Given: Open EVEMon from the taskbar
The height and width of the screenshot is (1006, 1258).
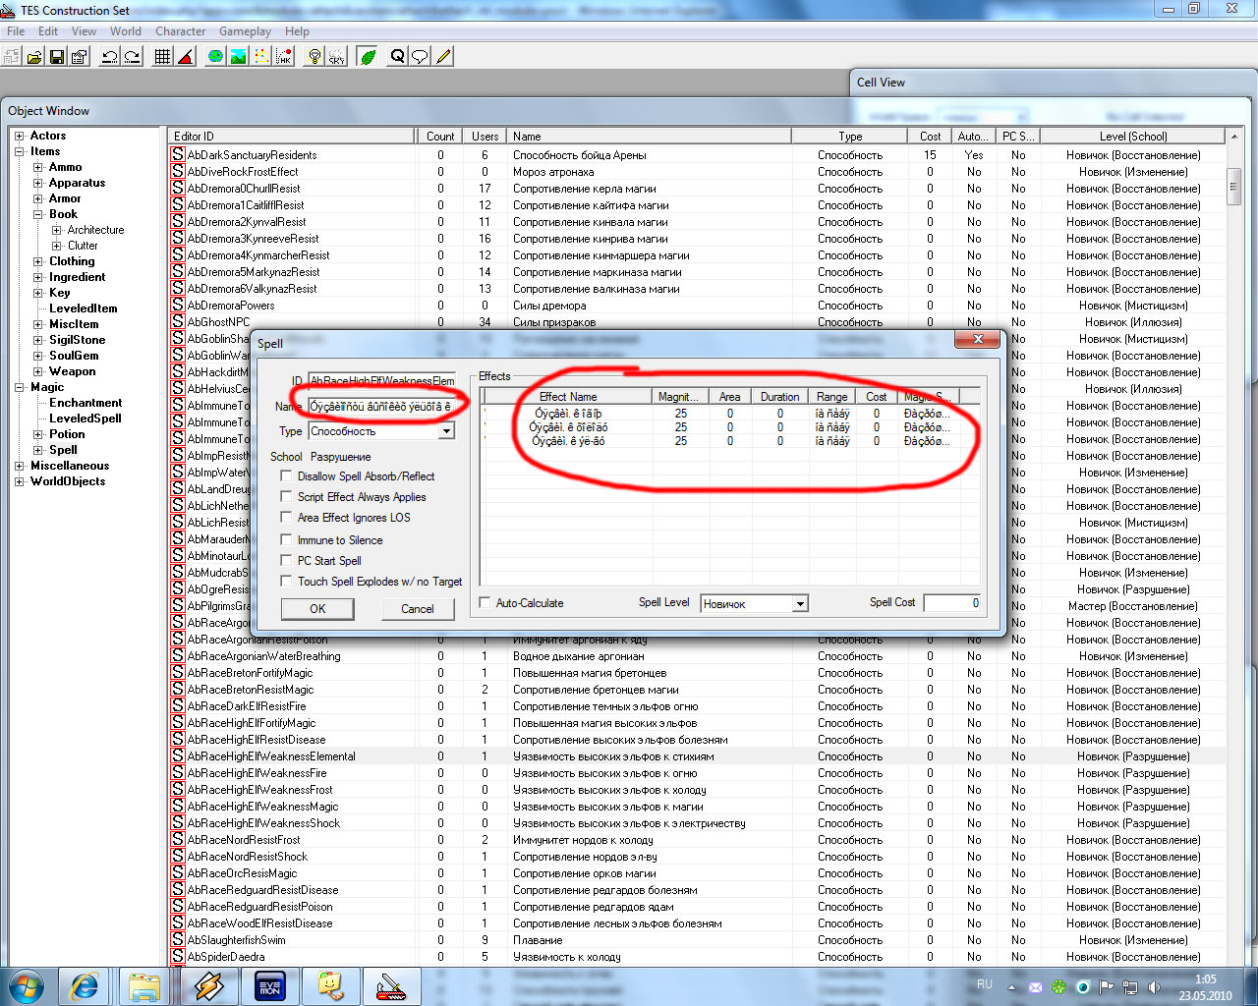Looking at the screenshot, I should click(x=270, y=985).
